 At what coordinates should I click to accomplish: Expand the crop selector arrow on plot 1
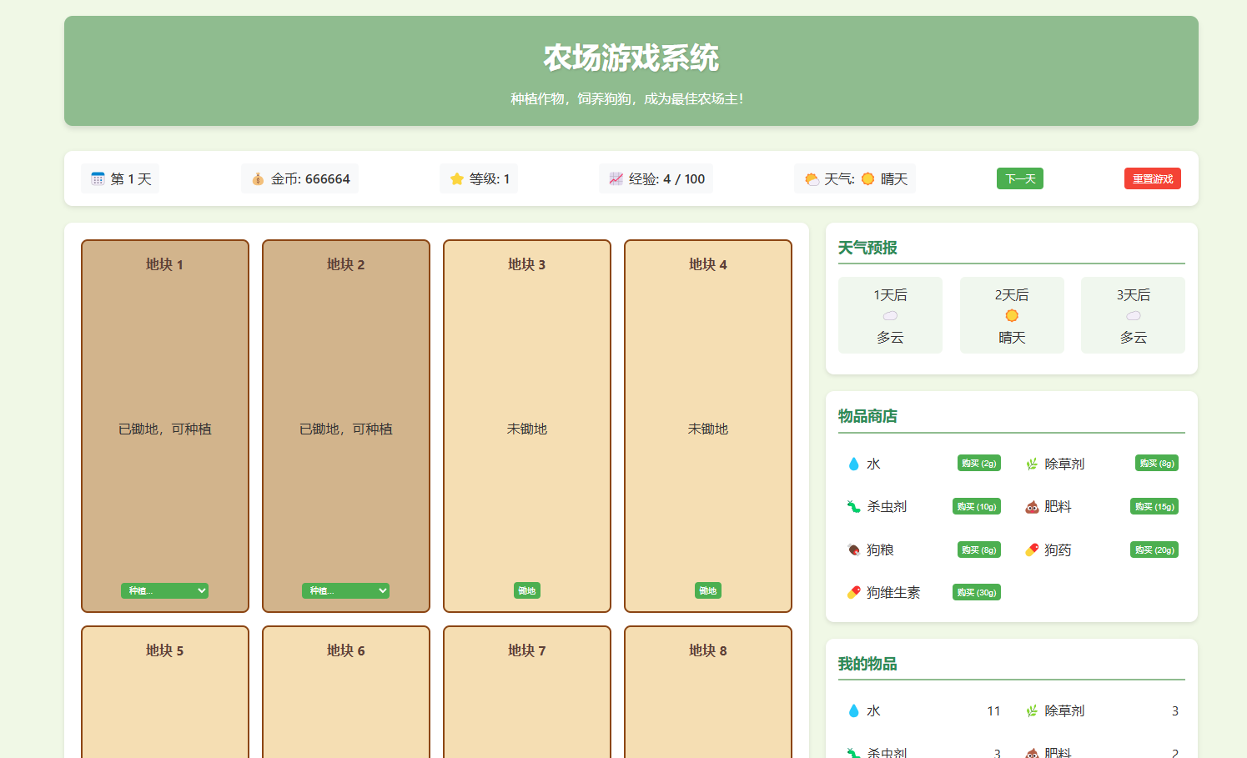point(200,590)
